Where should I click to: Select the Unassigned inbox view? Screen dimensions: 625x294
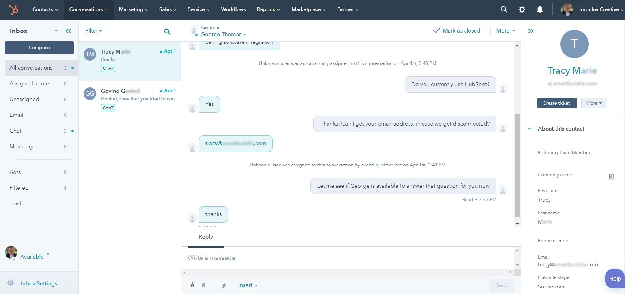click(x=24, y=99)
